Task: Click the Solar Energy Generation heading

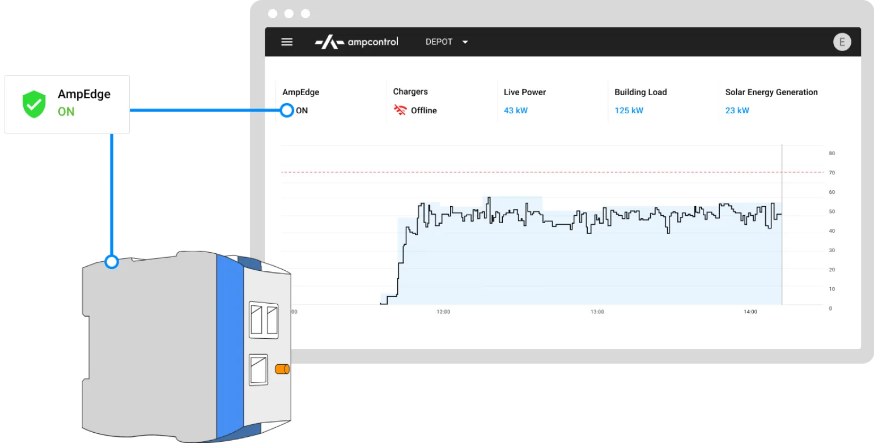Action: pyautogui.click(x=771, y=92)
